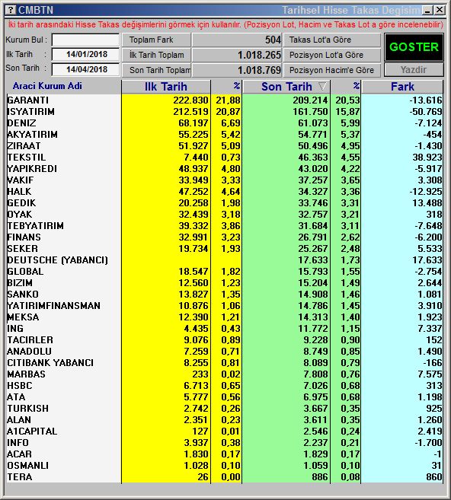The image size is (451, 500).
Task: Click the Araci Kurum Adi column header
Action: 47,86
